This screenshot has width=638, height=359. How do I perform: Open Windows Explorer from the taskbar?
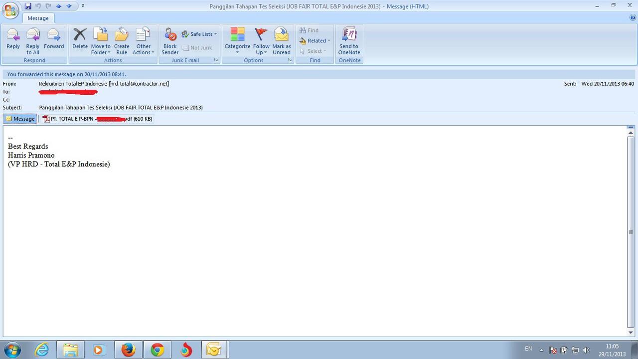coord(70,350)
